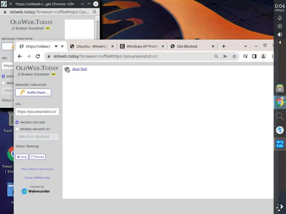This screenshot has width=286, height=214.
Task: Go back with the browser back arrow
Action: coord(20,56)
